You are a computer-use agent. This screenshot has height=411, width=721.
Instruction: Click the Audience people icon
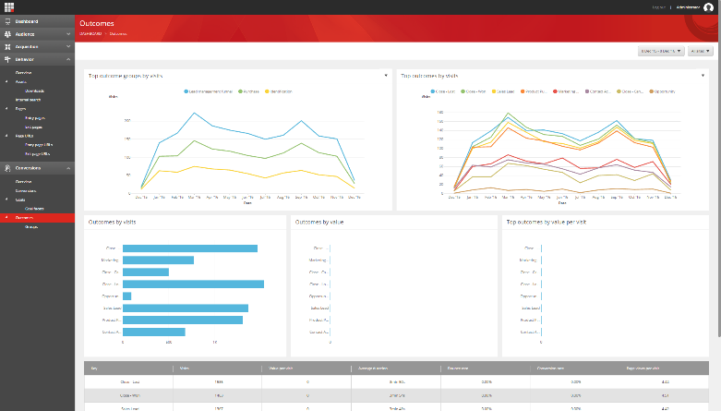(x=7, y=34)
